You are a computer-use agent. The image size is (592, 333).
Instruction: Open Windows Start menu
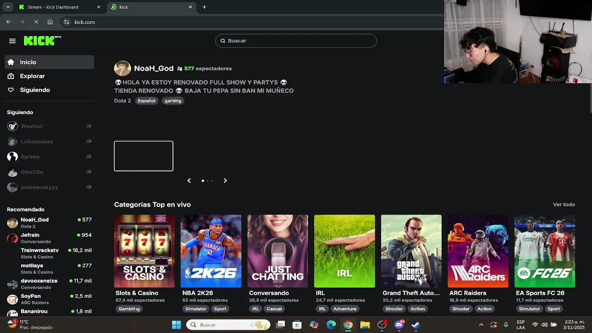pyautogui.click(x=176, y=325)
